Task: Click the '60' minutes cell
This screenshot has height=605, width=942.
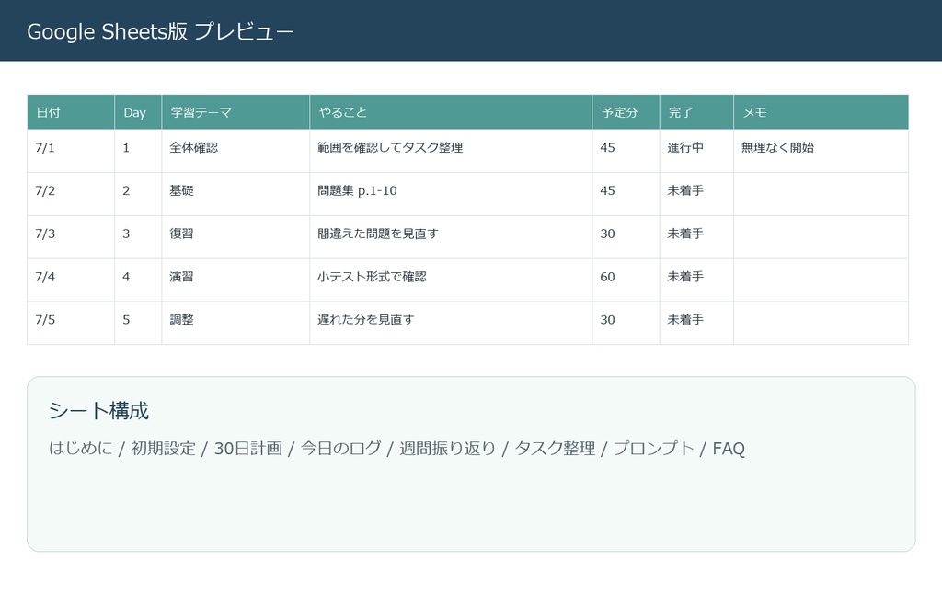Action: [626, 280]
